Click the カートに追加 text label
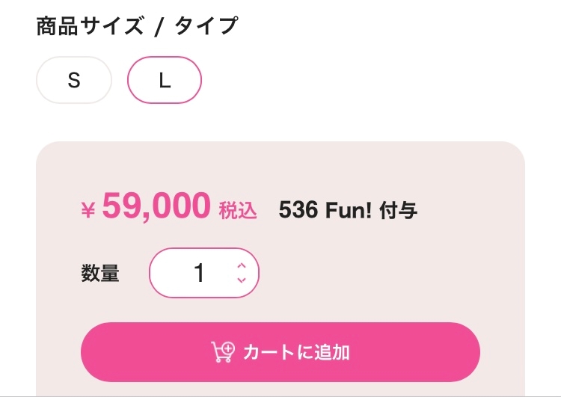The image size is (561, 397). pos(296,352)
